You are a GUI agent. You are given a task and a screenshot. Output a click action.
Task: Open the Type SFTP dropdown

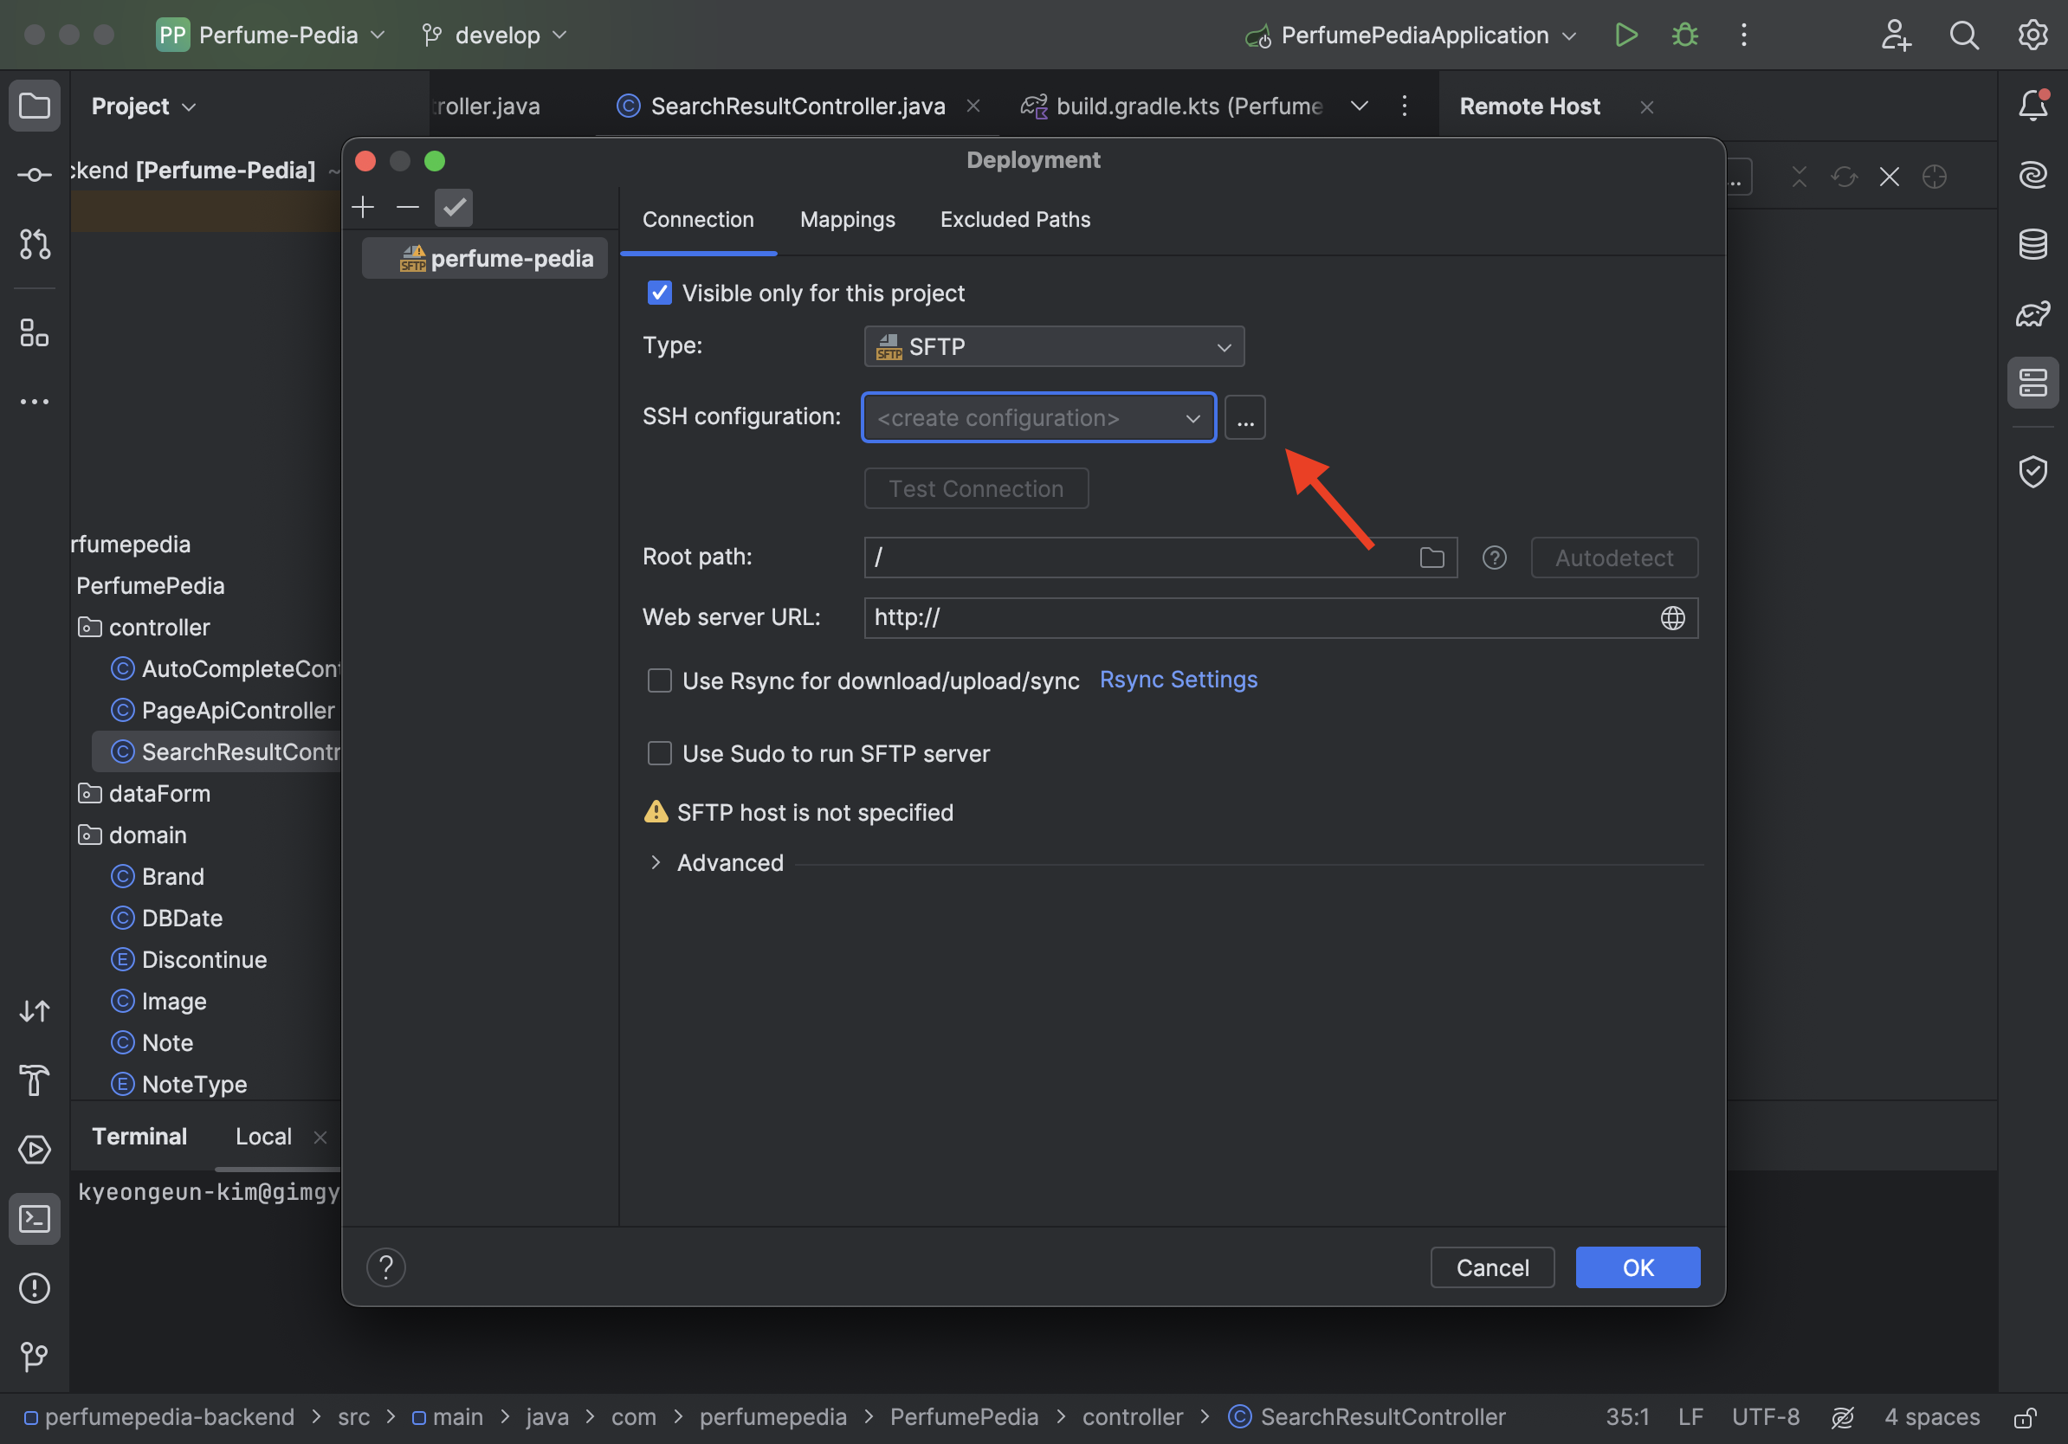[x=1054, y=346]
